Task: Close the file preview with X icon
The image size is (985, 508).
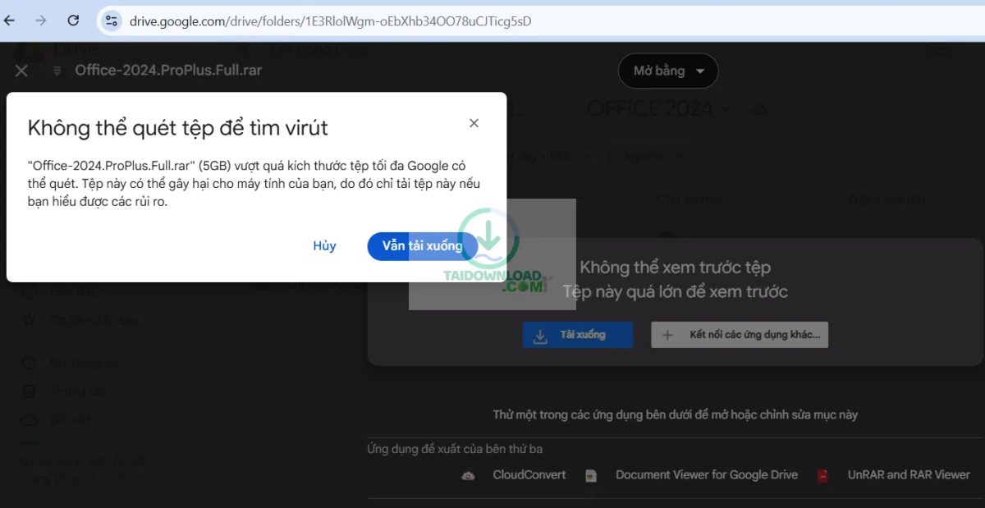Action: pyautogui.click(x=21, y=71)
